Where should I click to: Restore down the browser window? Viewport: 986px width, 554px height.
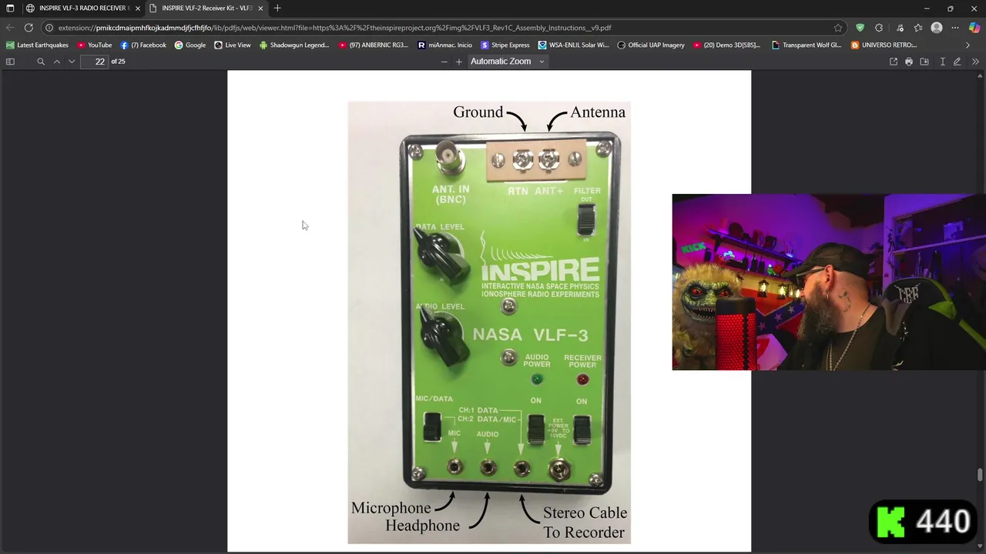point(950,8)
